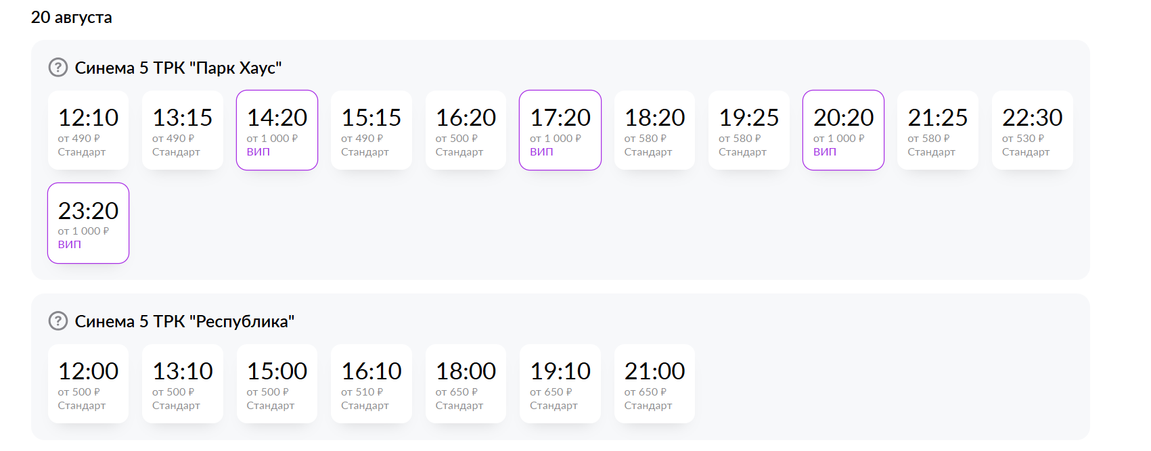Image resolution: width=1151 pixels, height=451 pixels.
Task: Select the 16:10 showtime for 510 ₽
Action: pyautogui.click(x=371, y=384)
